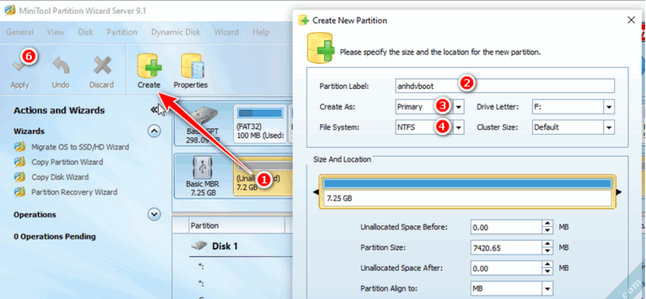Select the Basic GPT 298.09 GB disk icon
The width and height of the screenshot is (646, 299).
(x=202, y=116)
